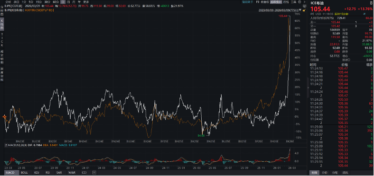Select the 分价 tab at sidebar bottom

pos(324,172)
